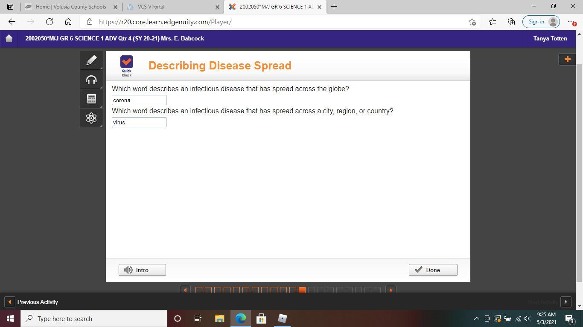Click the Next Activity arrow icon
This screenshot has width=583, height=327.
(x=566, y=302)
